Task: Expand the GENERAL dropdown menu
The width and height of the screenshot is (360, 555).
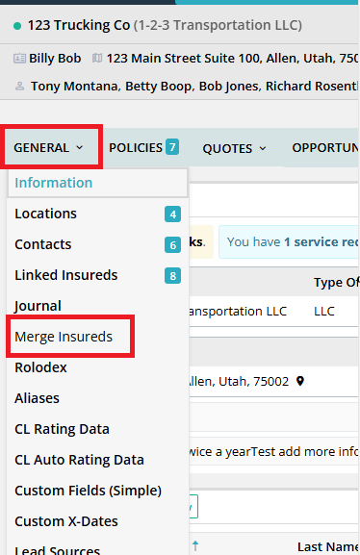Action: 49,147
